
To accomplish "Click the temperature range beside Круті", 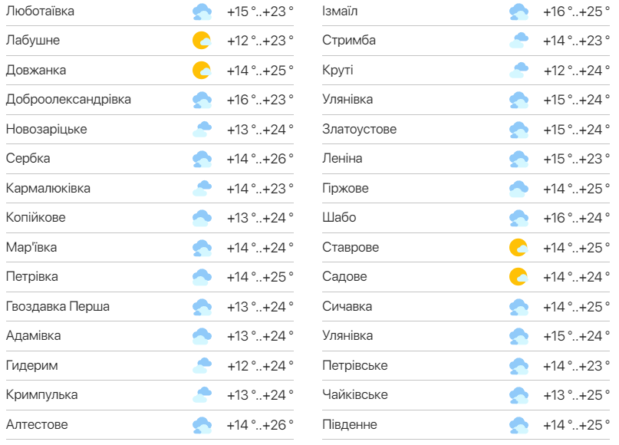I will [x=578, y=69].
